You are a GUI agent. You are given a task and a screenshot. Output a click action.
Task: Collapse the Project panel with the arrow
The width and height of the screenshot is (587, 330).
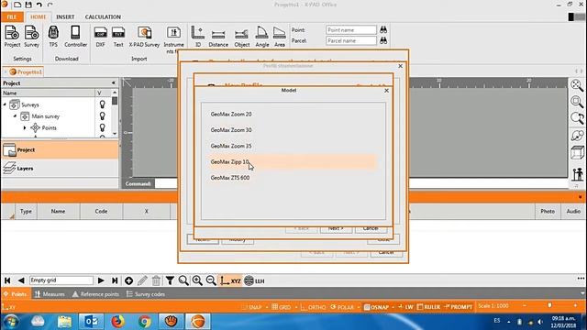114,82
